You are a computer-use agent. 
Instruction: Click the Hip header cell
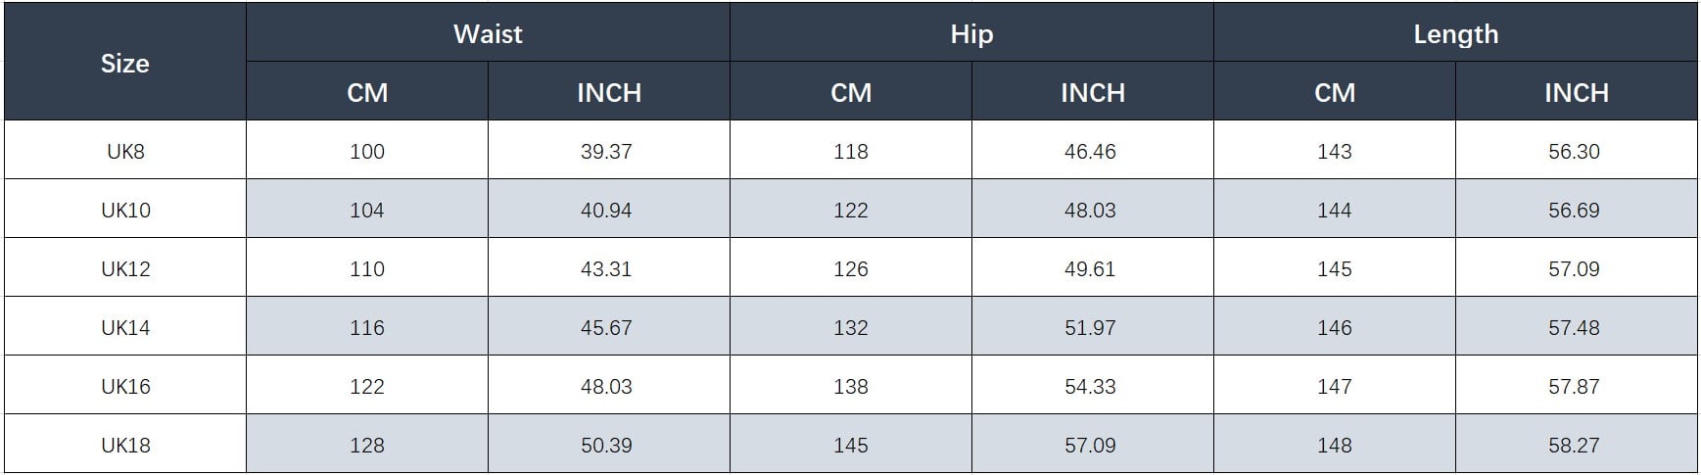(971, 34)
